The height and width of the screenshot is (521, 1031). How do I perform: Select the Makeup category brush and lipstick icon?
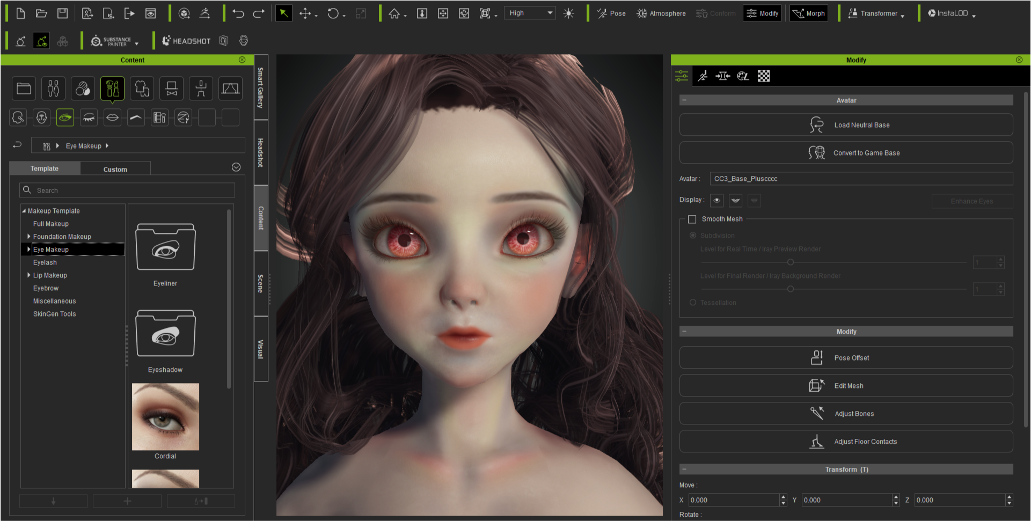[112, 89]
